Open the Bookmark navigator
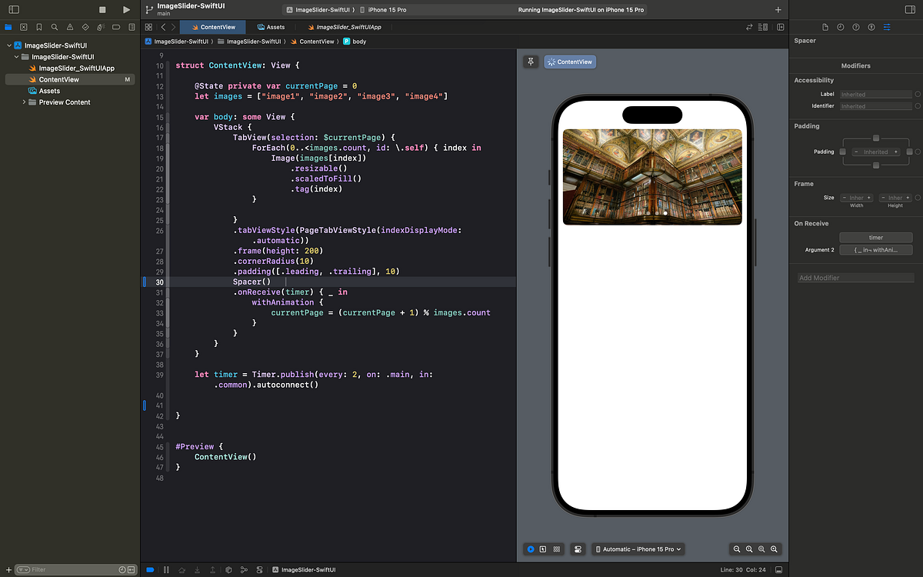923x577 pixels. click(39, 25)
